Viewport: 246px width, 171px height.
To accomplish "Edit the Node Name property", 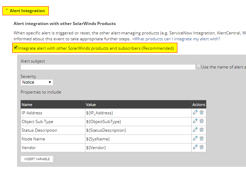I will (195, 139).
